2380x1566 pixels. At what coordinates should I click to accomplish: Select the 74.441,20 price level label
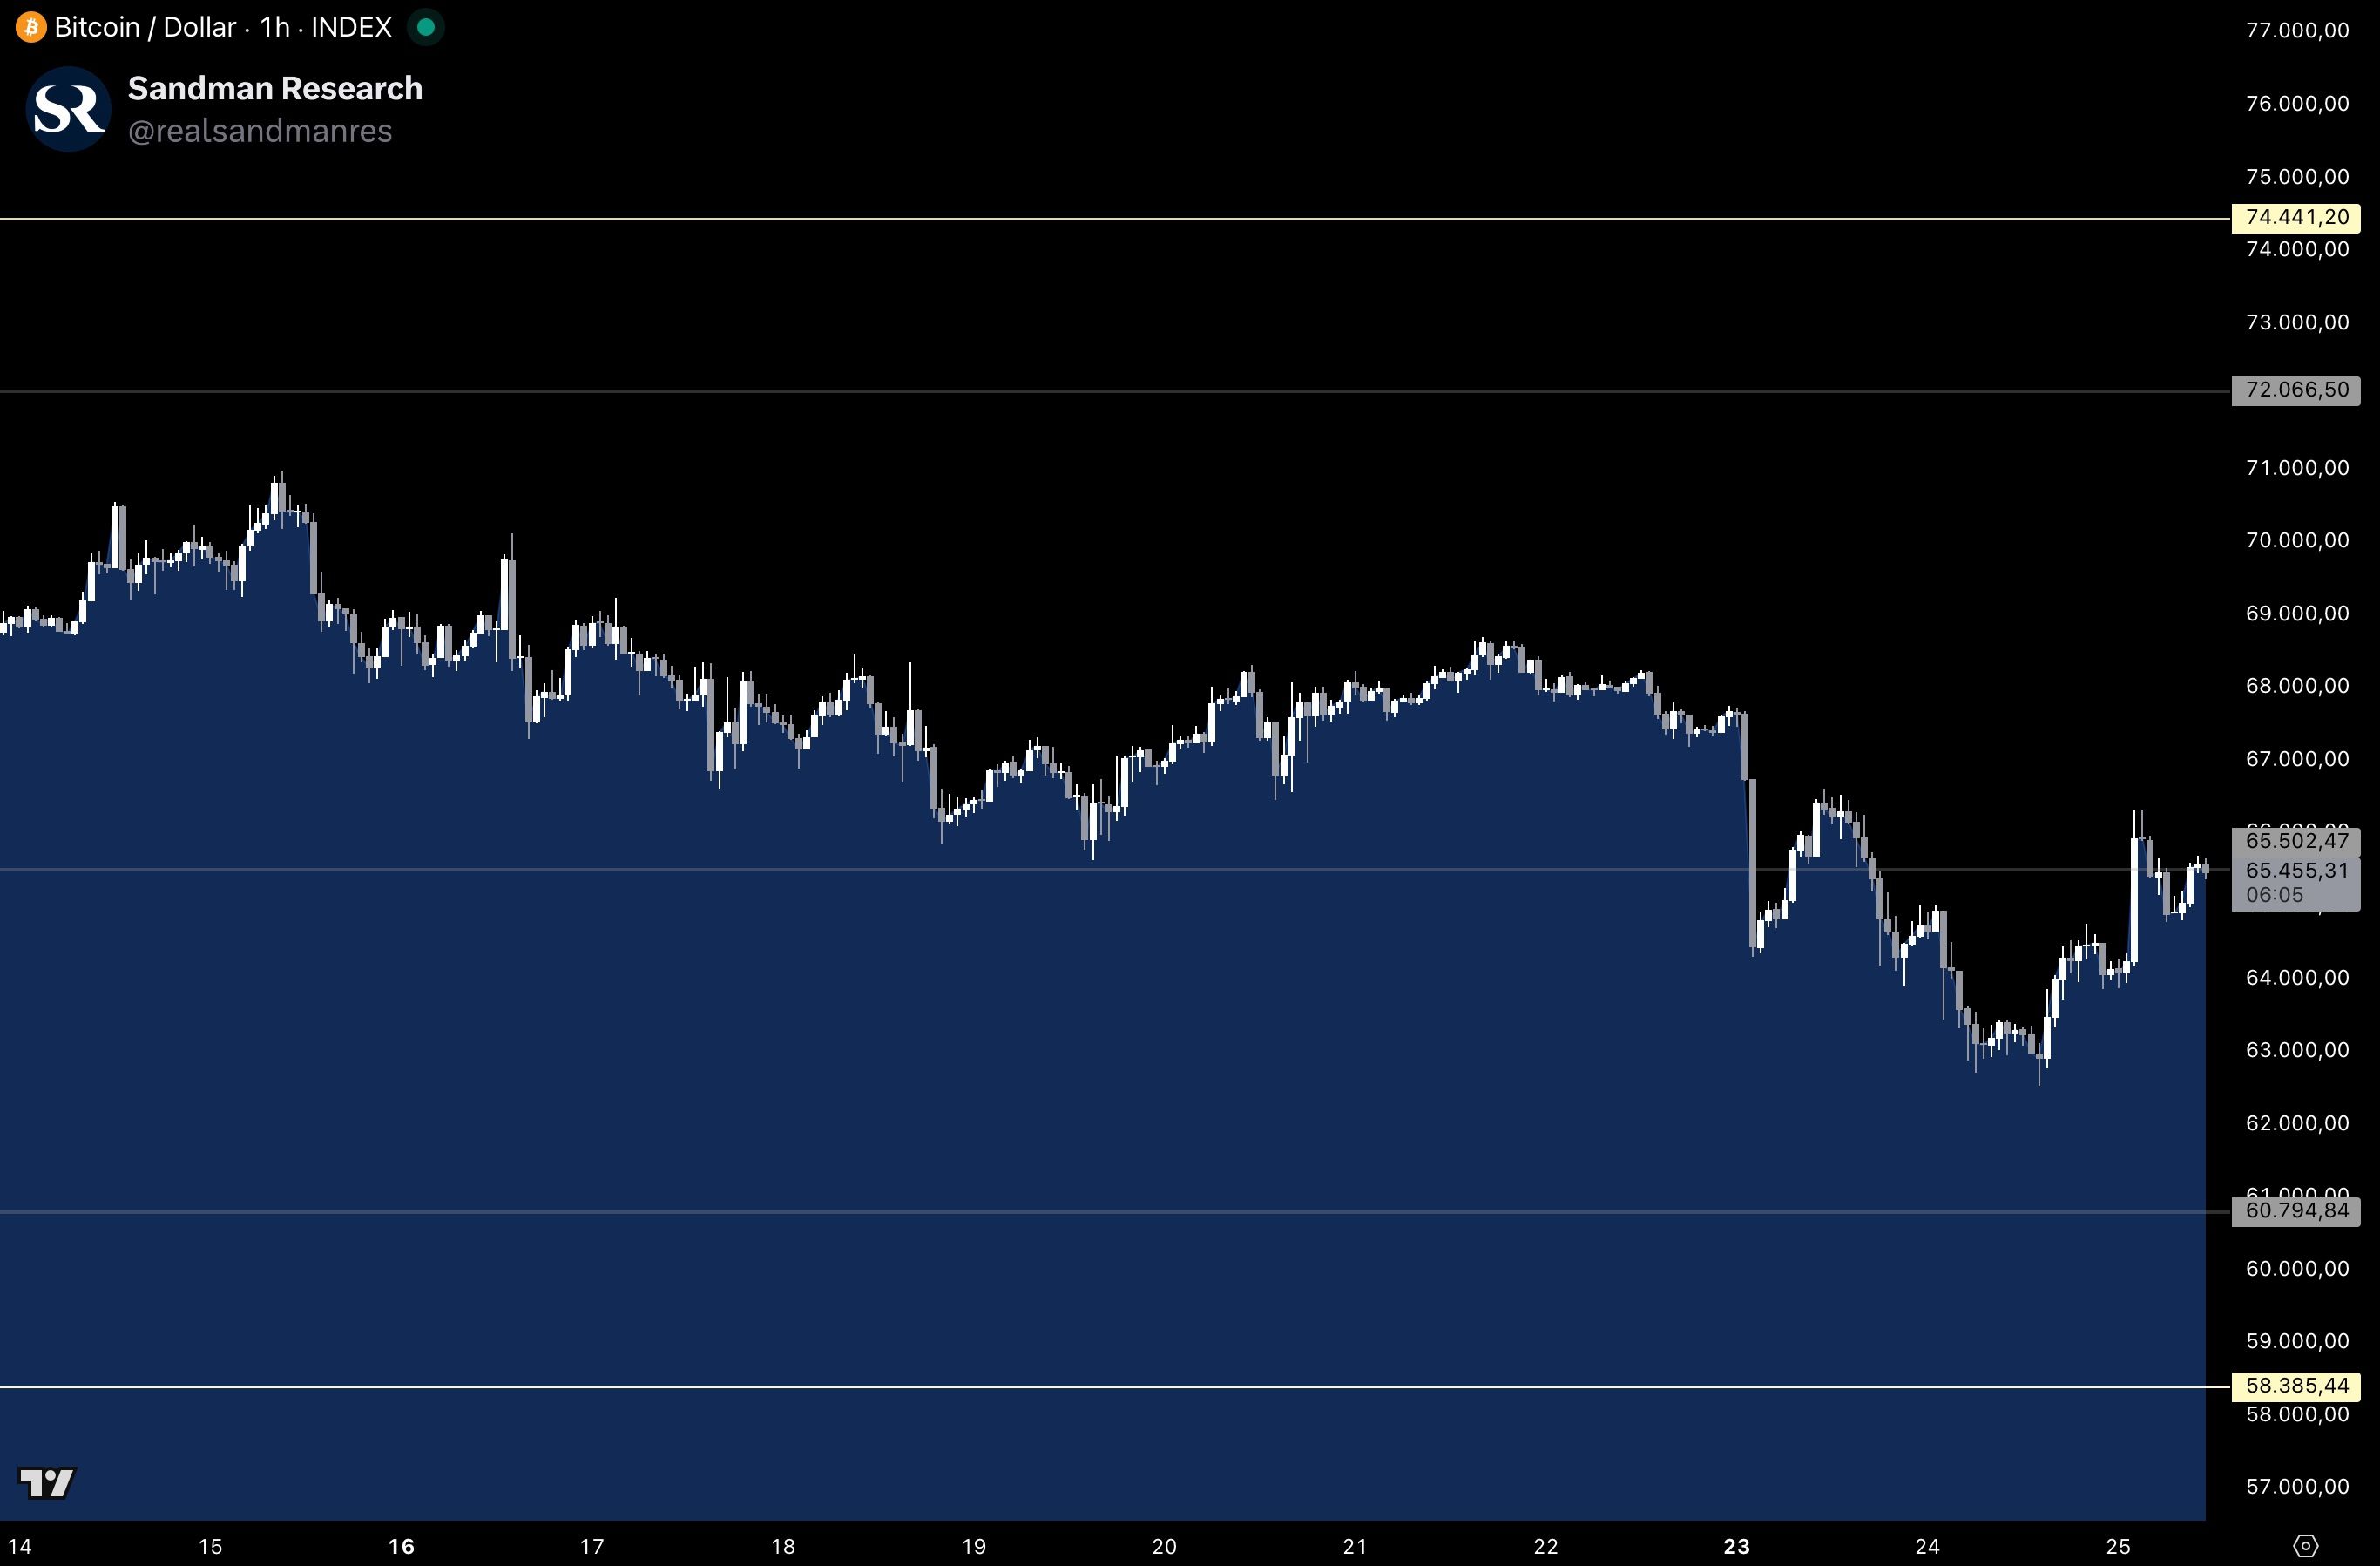pos(2296,217)
